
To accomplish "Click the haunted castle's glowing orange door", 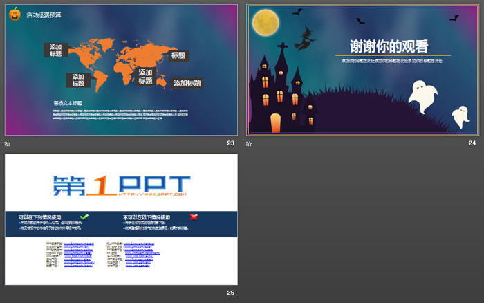I will point(275,122).
